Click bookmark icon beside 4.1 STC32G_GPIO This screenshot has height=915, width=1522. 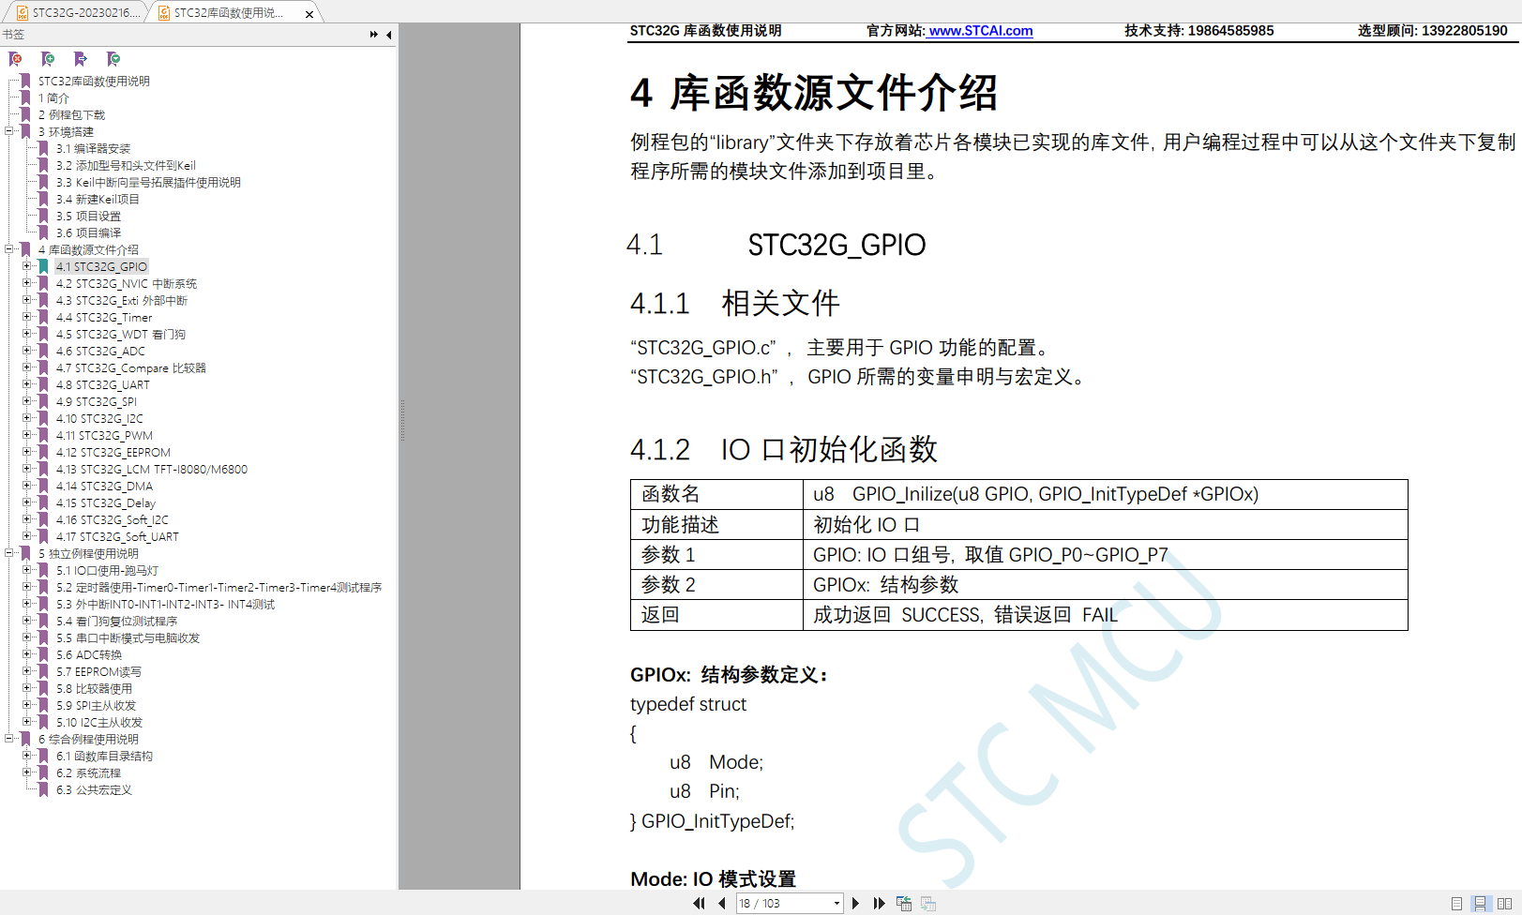(x=43, y=266)
